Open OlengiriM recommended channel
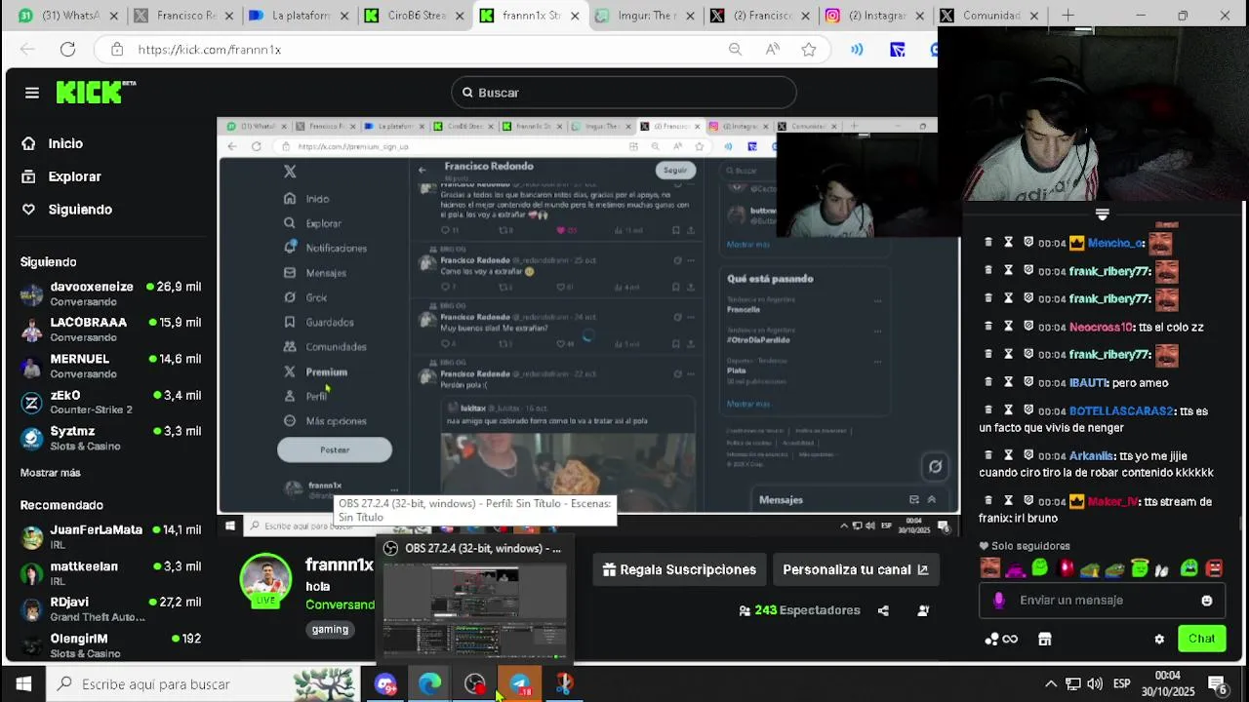Screen dimensions: 1249x702 click(110, 645)
